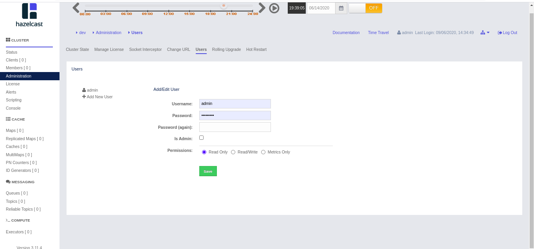Open PN Counters [ 0 ]
This screenshot has width=534, height=249.
click(21, 162)
